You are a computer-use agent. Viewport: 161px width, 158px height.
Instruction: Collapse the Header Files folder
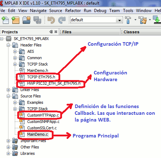pyautogui.click(x=8, y=45)
